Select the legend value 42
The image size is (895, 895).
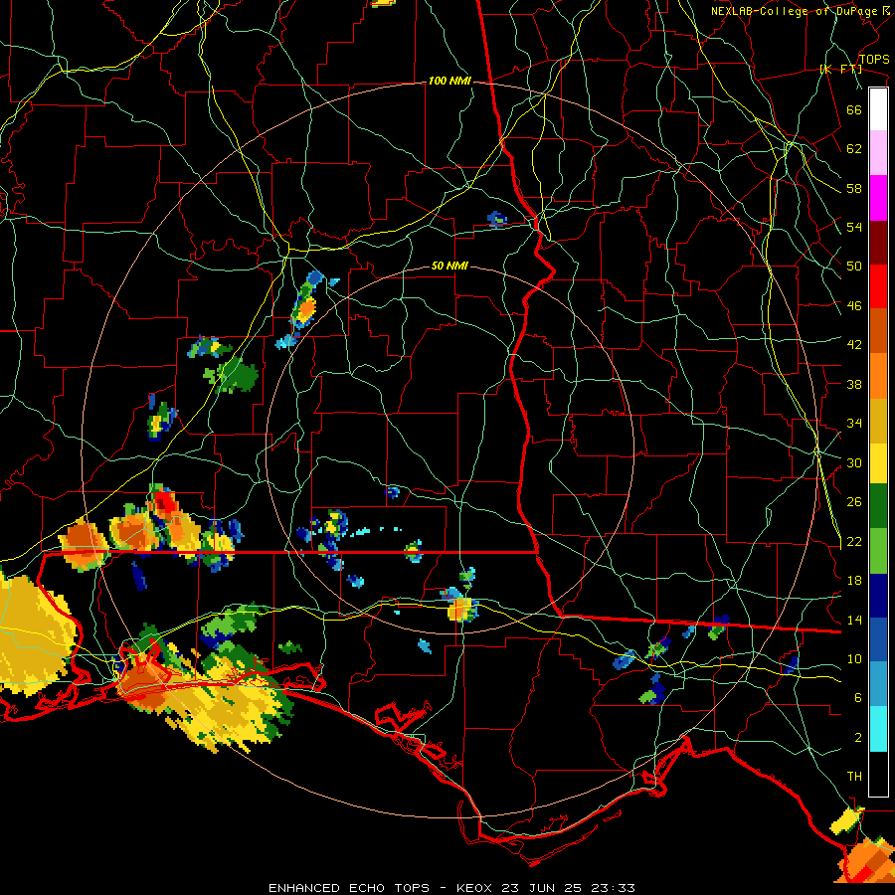click(x=854, y=344)
